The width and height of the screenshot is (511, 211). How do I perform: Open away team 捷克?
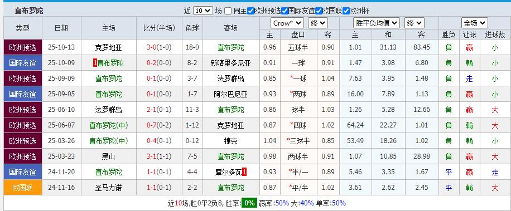[231, 141]
